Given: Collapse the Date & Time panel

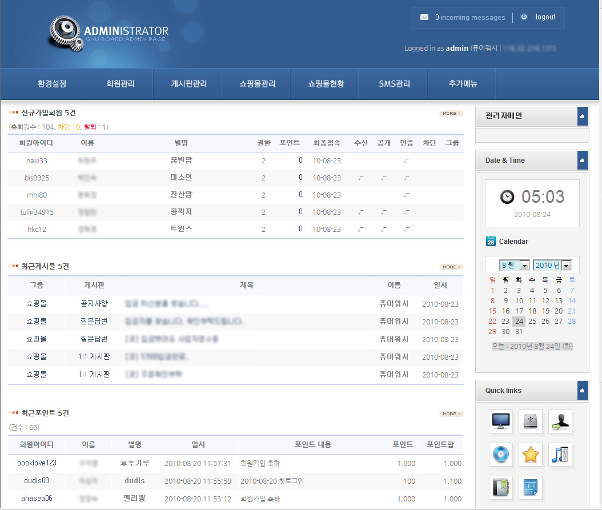Looking at the screenshot, I should coord(583,160).
